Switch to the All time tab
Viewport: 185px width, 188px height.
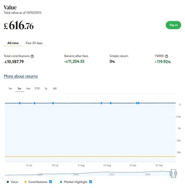coord(13,43)
